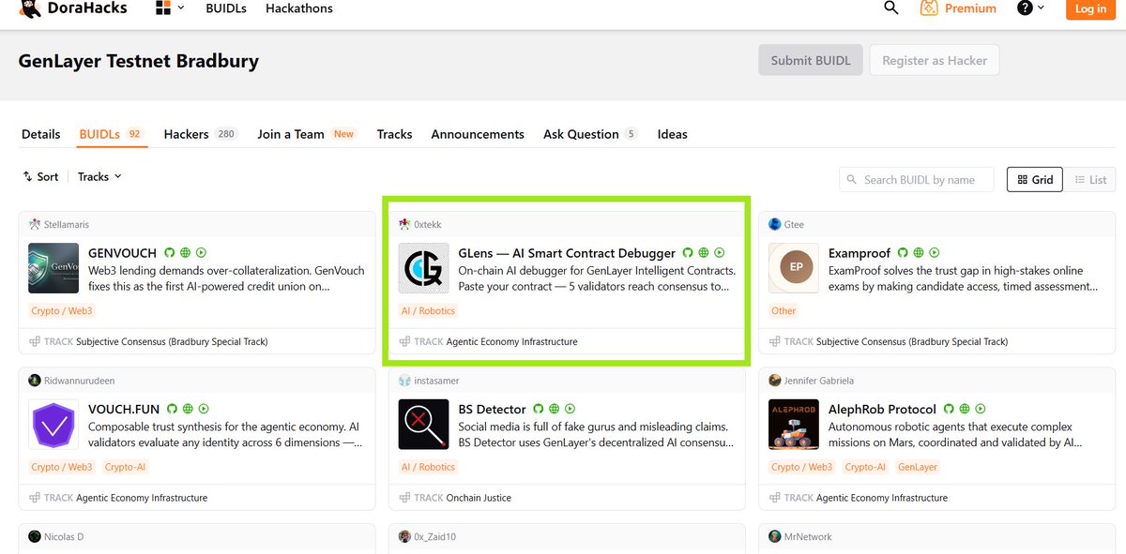Switch to the Hackers tab

tap(200, 134)
